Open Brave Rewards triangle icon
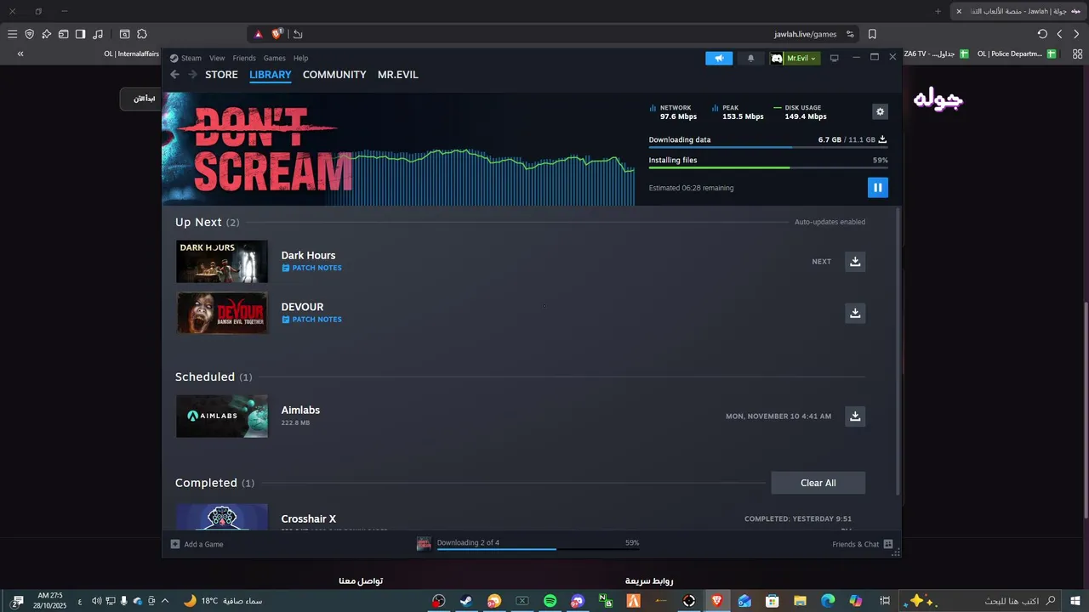This screenshot has width=1089, height=612. [259, 34]
